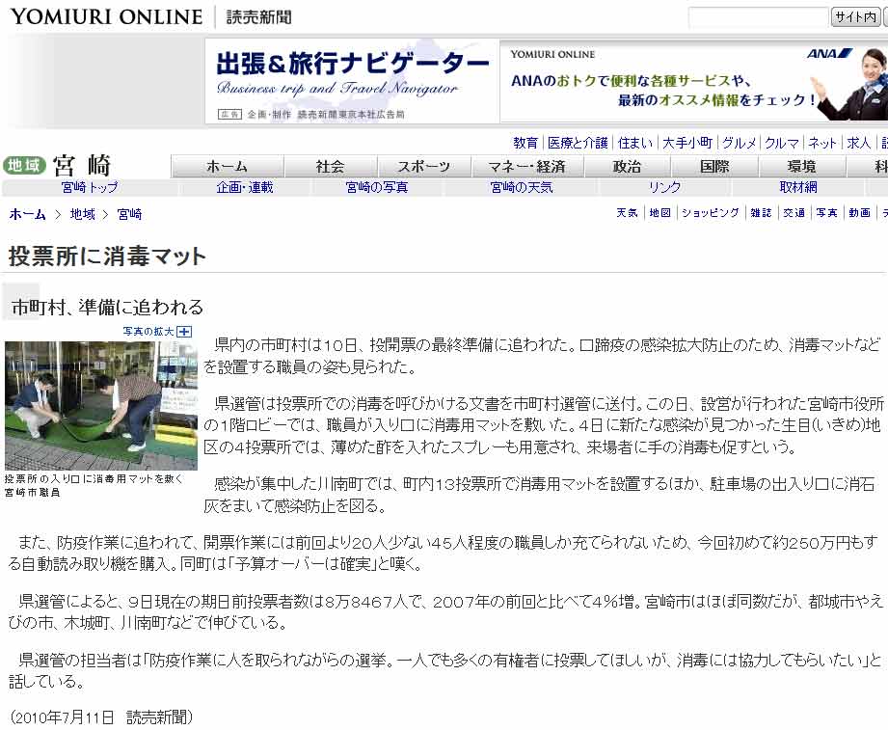The width and height of the screenshot is (888, 730).
Task: Open the 宮崎トップ sub-menu item
Action: coord(89,188)
